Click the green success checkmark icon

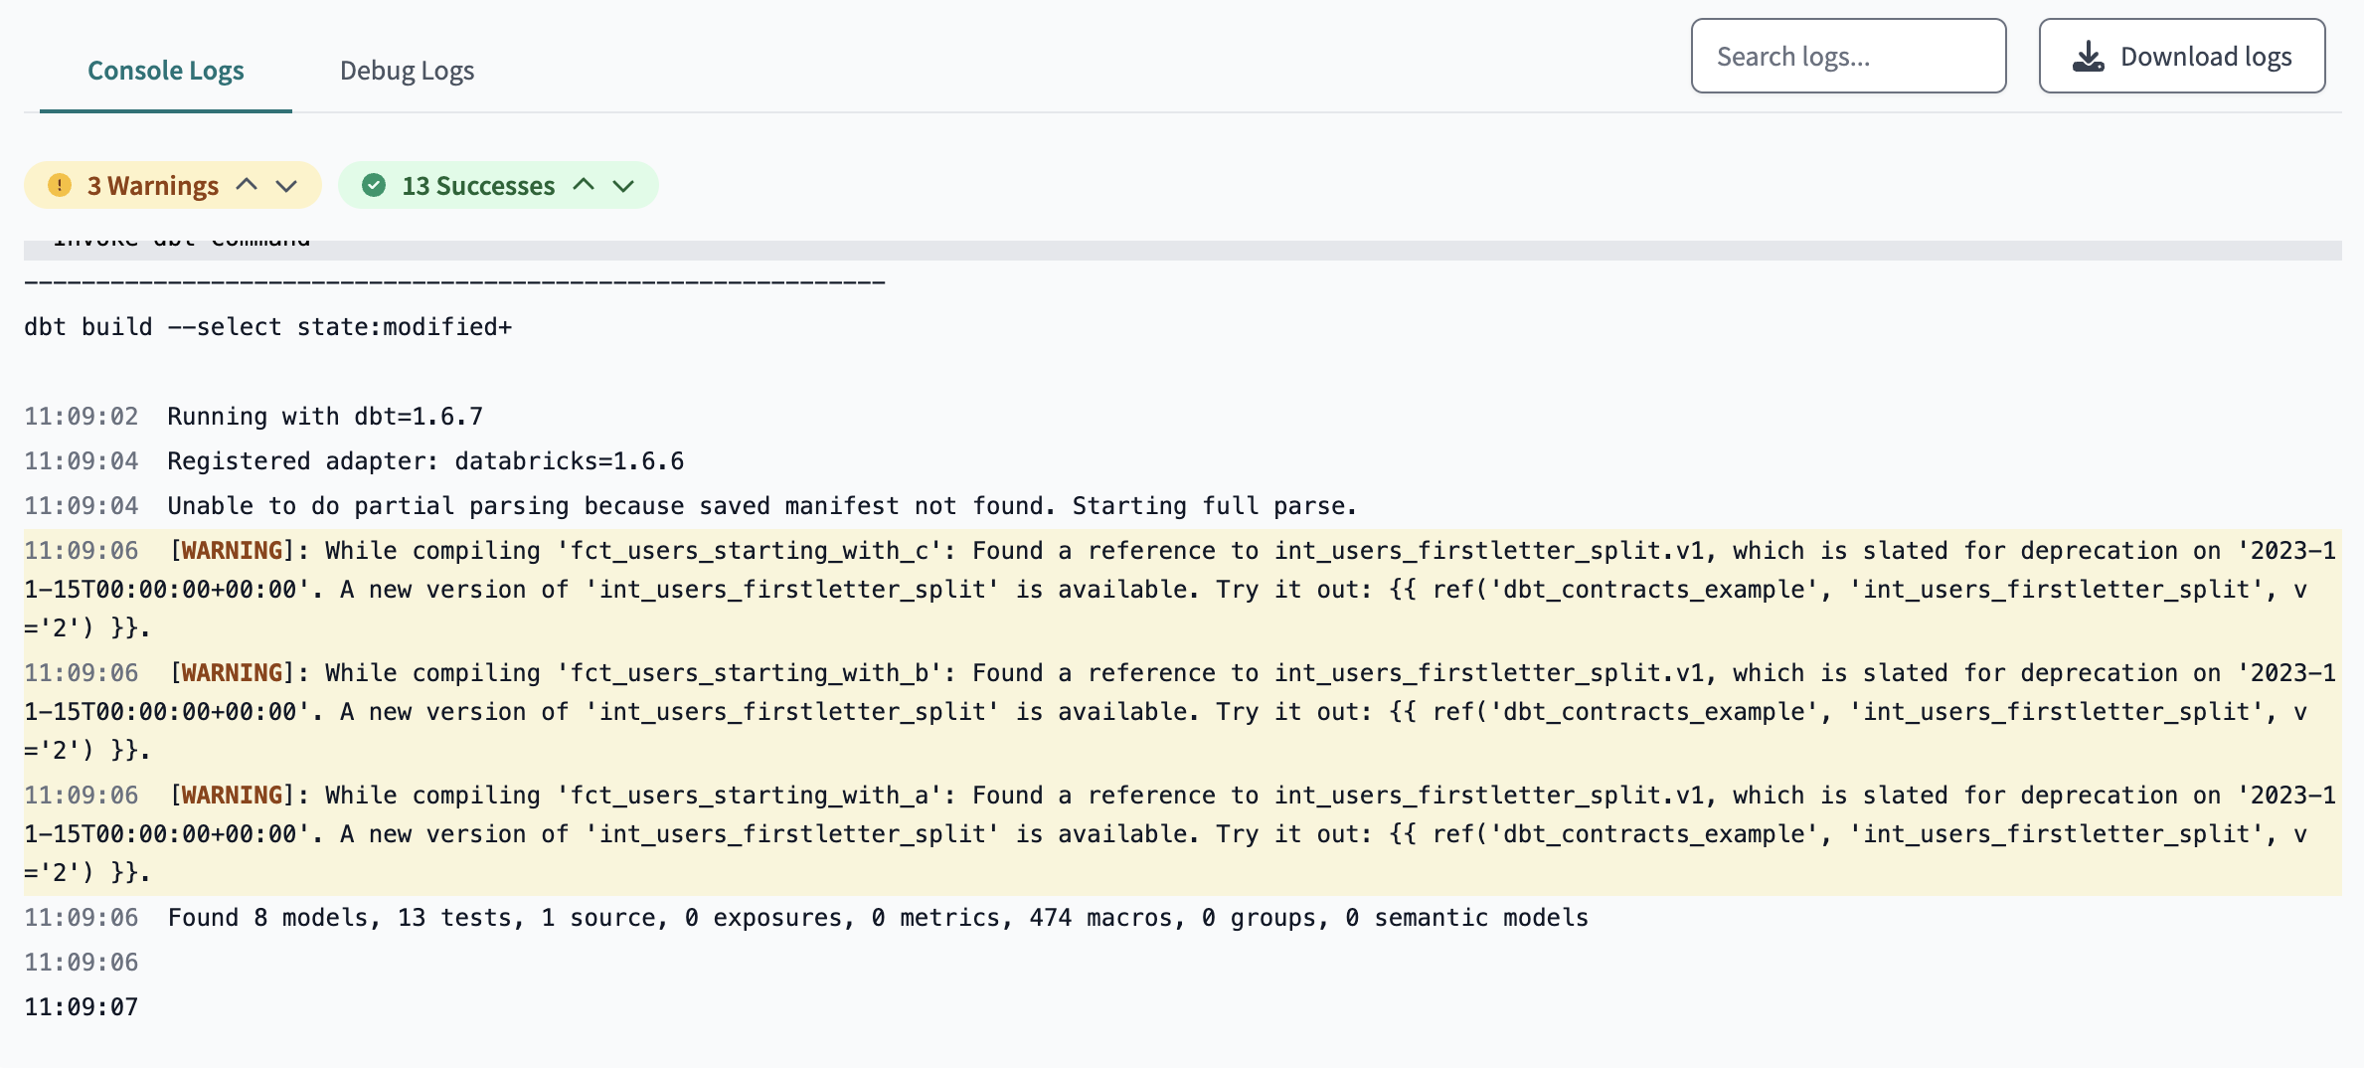click(x=374, y=185)
